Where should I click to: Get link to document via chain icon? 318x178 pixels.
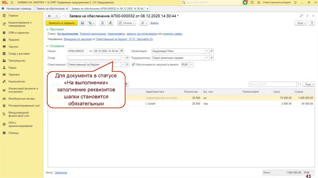[301, 16]
